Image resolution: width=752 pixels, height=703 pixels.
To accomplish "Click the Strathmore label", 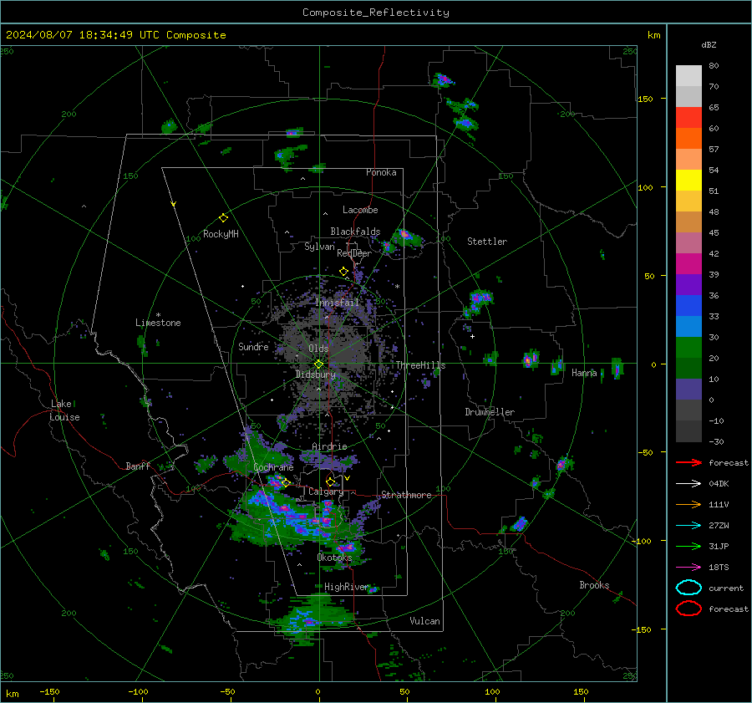I will tap(406, 495).
